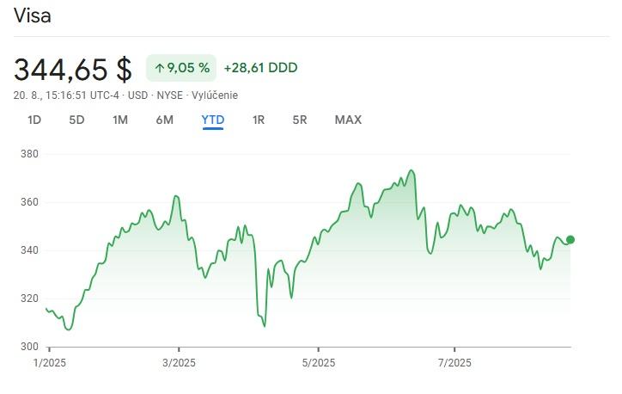Show the 1M price history
Screen dimensions: 622x394
[x=120, y=120]
